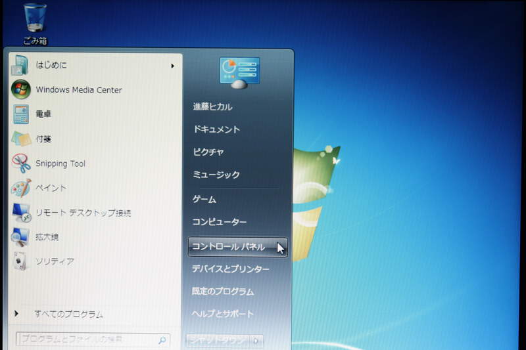Focus the プログラムとファイルの検索 search box
Screen dimensions: 526x350
(x=93, y=339)
